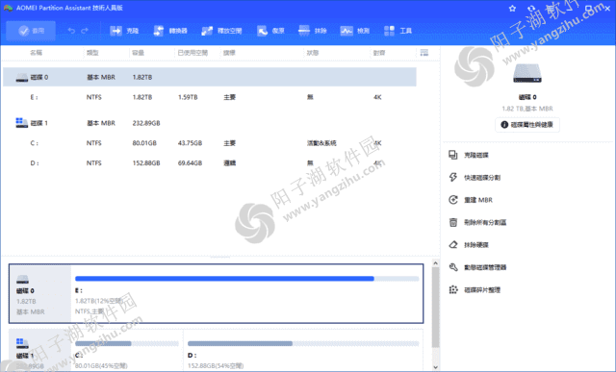Select the Disk 0 (磁碟 0) list row
The image size is (616, 372).
tap(210, 77)
